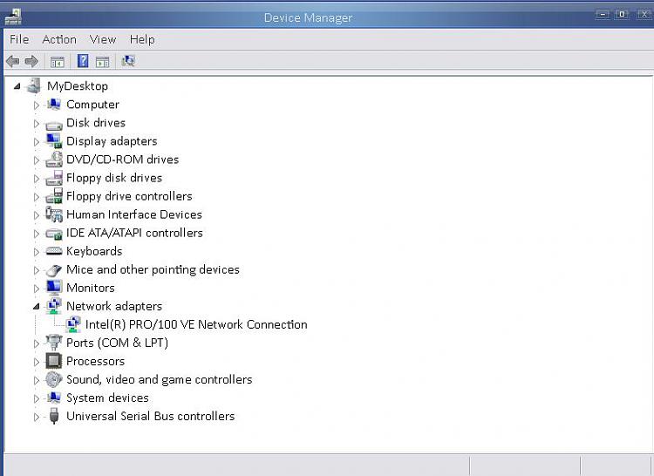654x476 pixels.
Task: Select Intel(R) PRO/100 VE Network Connection
Action: point(196,324)
